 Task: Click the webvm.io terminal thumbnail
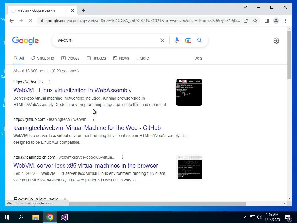(189, 92)
